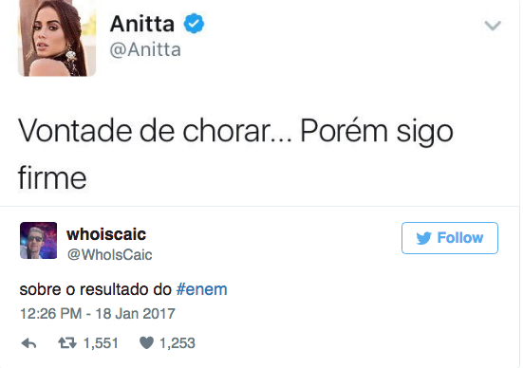The width and height of the screenshot is (523, 368).
Task: Click the text 'sobre o resultado do'
Action: 96,289
